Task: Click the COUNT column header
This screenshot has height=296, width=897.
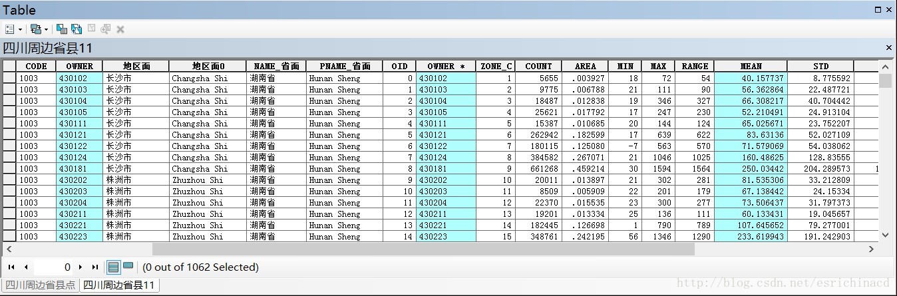Action: click(x=538, y=67)
